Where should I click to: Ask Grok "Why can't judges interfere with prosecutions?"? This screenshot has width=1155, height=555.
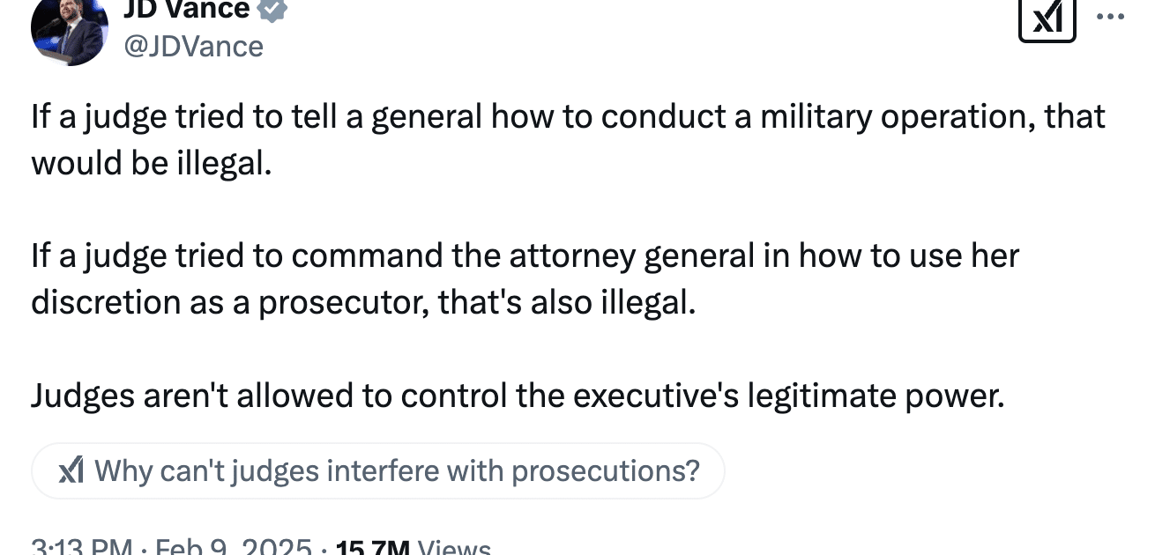(x=378, y=471)
